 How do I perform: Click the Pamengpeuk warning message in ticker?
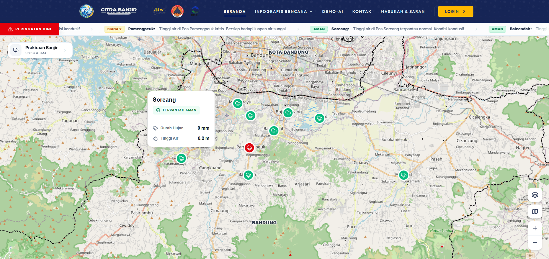[223, 29]
